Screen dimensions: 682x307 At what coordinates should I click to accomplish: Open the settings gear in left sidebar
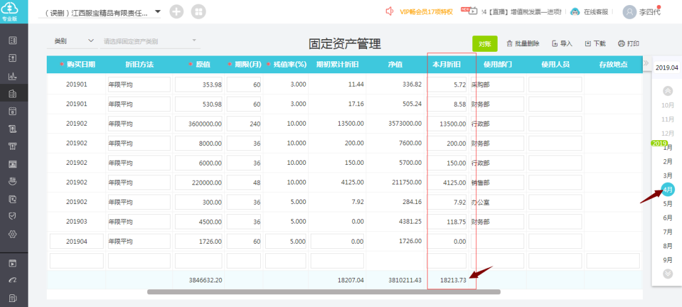12,234
